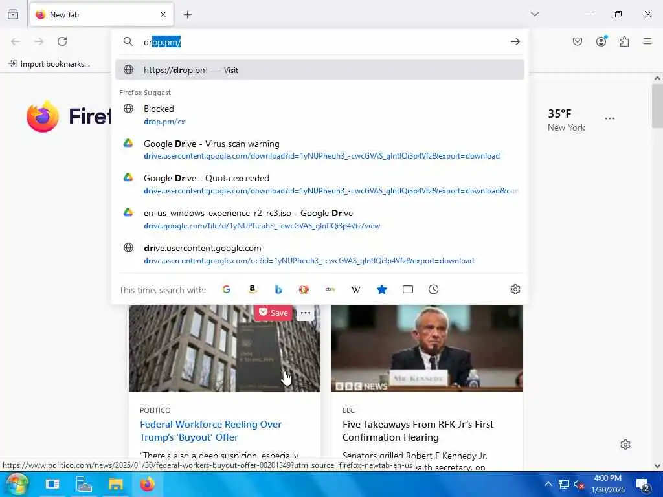Image resolution: width=663 pixels, height=497 pixels.
Task: Go back with the back arrow
Action: [16, 41]
